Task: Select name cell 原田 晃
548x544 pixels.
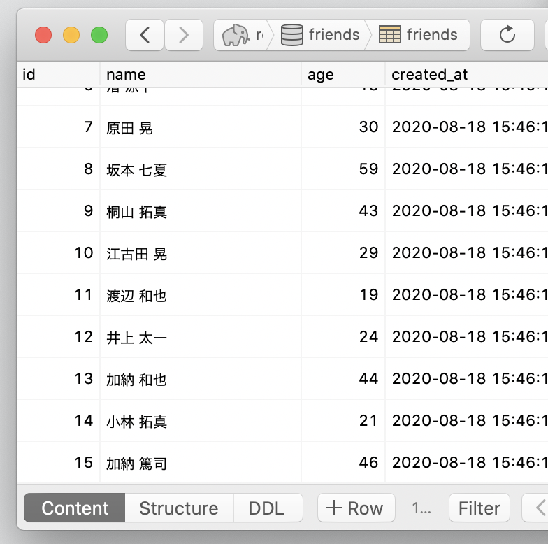Action: 201,127
